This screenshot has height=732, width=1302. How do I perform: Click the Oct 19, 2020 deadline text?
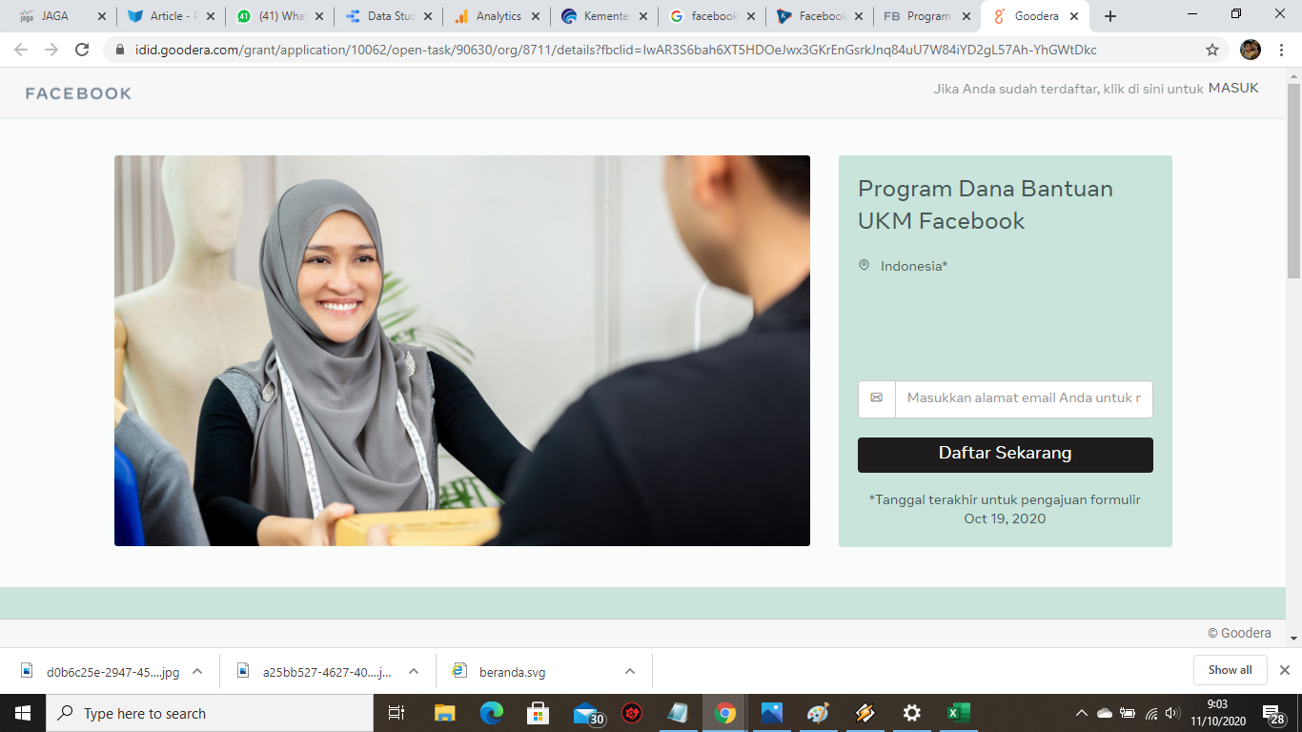pos(1005,518)
